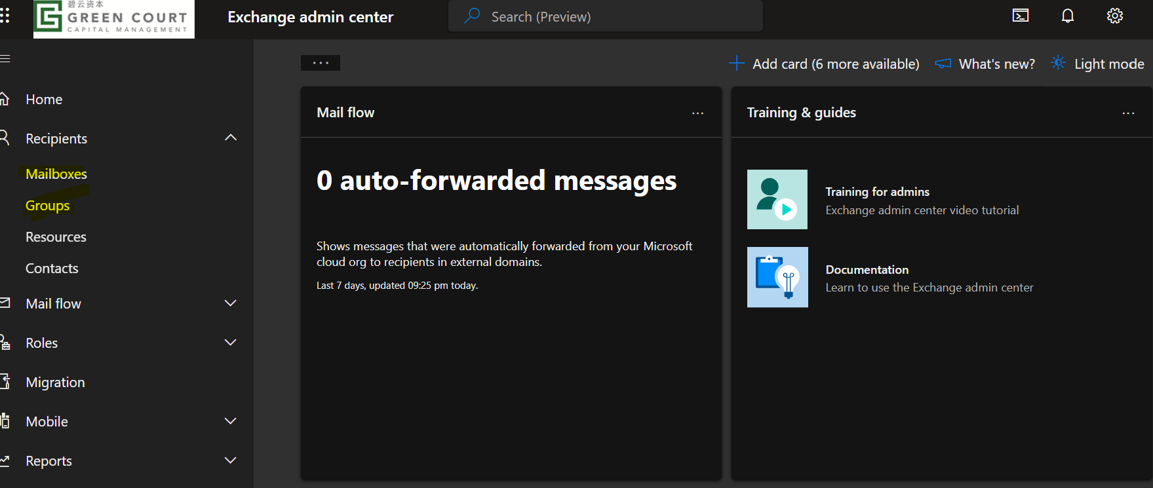The height and width of the screenshot is (488, 1153).
Task: Click the Mail flow card title
Action: 345,113
